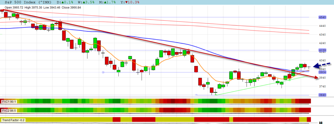
Task: Click the Open High Low Close readout
Action: point(43,8)
